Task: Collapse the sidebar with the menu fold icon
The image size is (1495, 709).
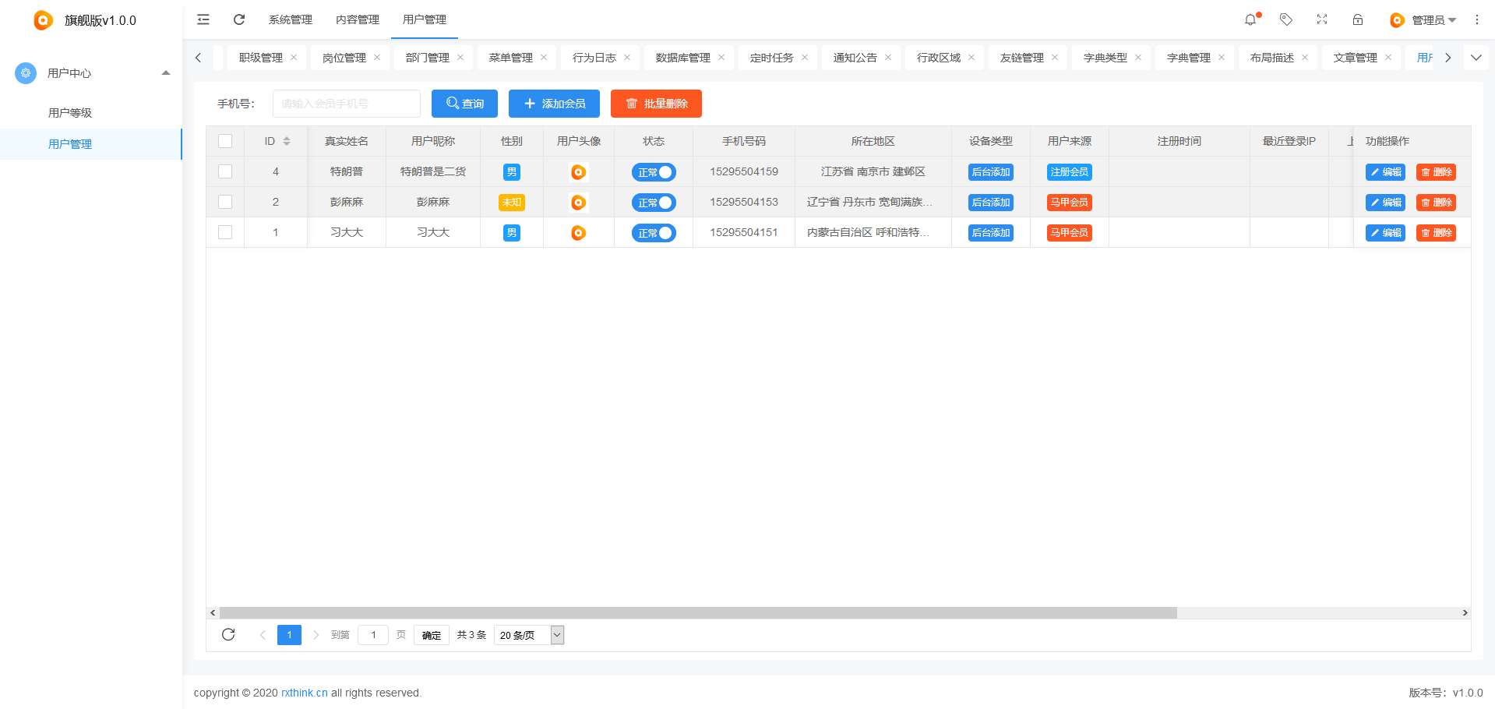Action: point(203,19)
